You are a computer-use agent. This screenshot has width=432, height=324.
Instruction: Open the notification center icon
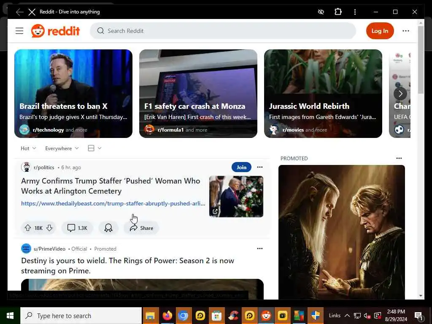pyautogui.click(x=418, y=316)
